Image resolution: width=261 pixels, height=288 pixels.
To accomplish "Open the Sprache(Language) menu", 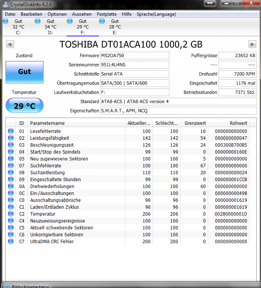I will click(x=156, y=14).
